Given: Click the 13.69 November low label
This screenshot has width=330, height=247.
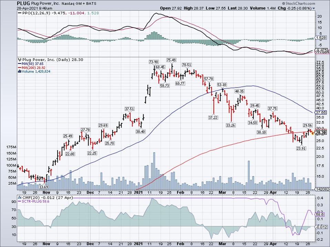Looking at the screenshot, I should click(x=44, y=187).
